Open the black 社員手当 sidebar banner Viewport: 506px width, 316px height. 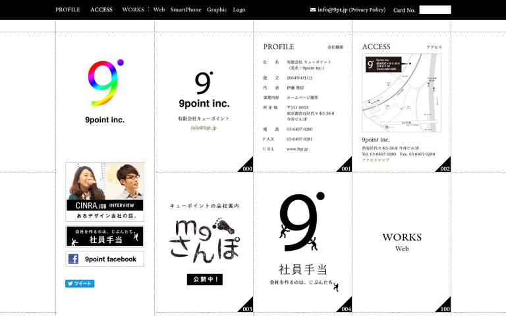pos(105,237)
